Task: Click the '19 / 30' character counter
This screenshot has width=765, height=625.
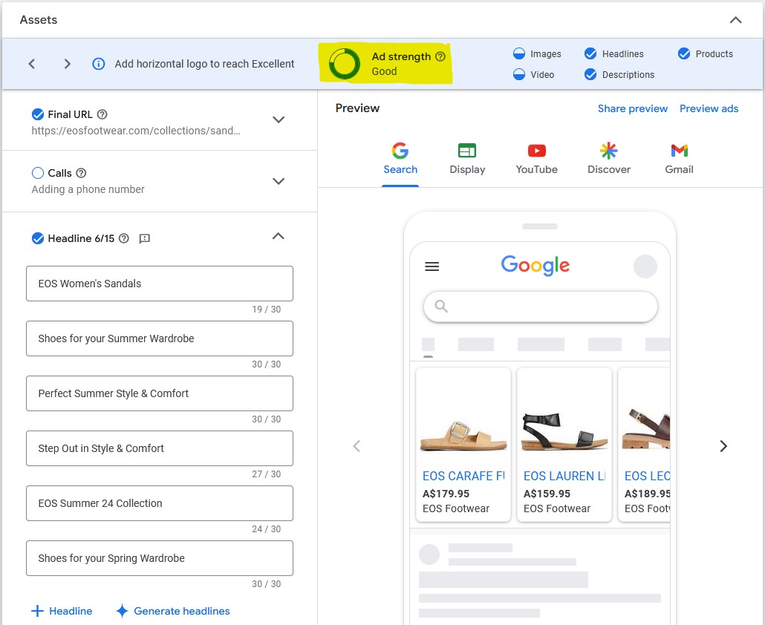Action: 267,310
